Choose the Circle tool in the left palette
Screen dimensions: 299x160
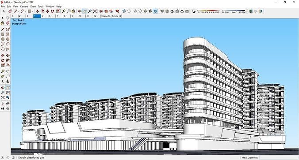(3, 39)
